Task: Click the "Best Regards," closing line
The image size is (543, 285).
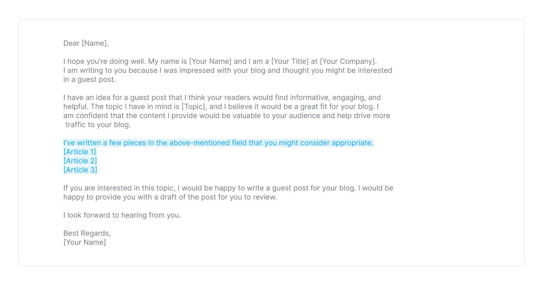Action: 87,233
